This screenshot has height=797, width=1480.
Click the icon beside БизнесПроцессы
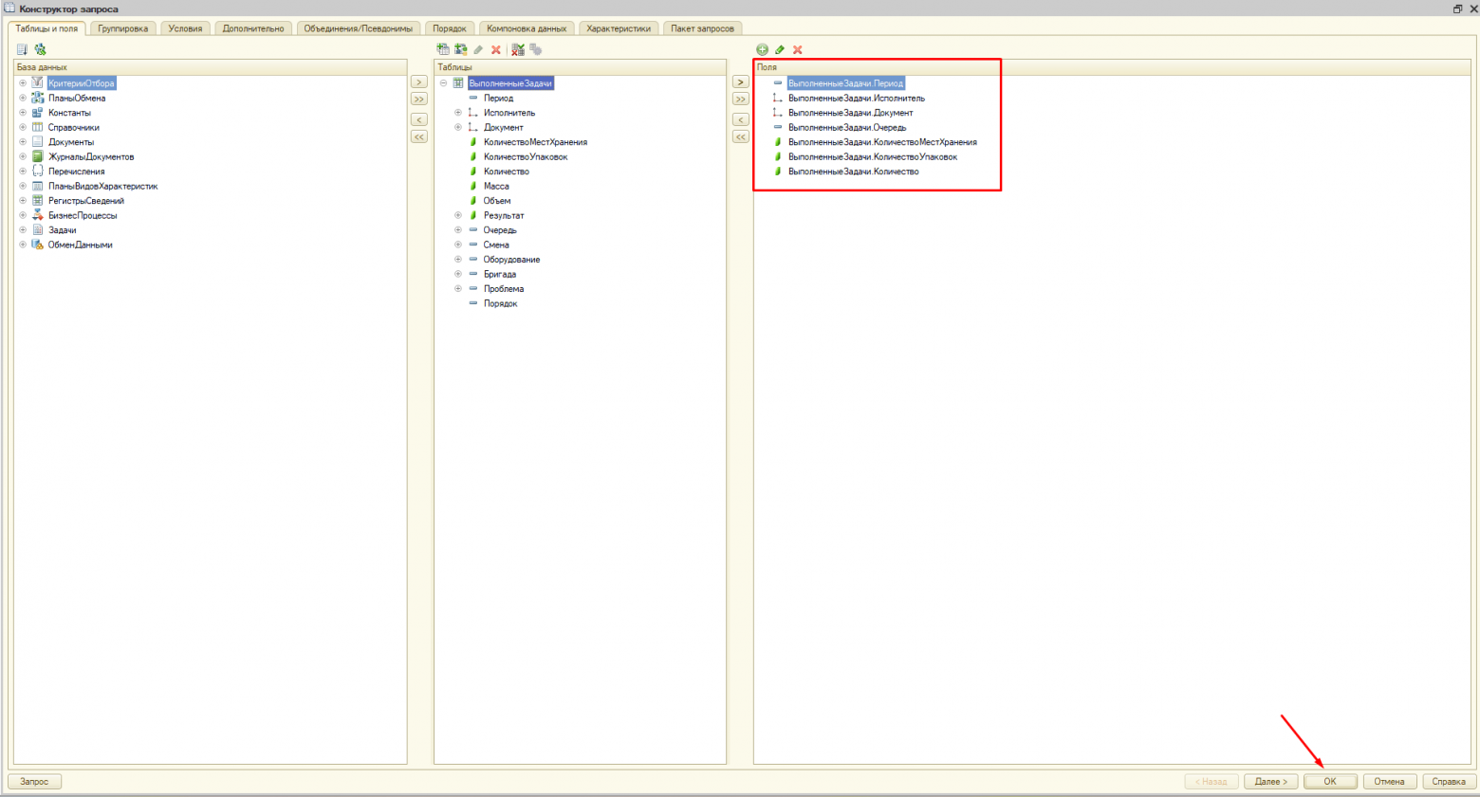point(38,215)
